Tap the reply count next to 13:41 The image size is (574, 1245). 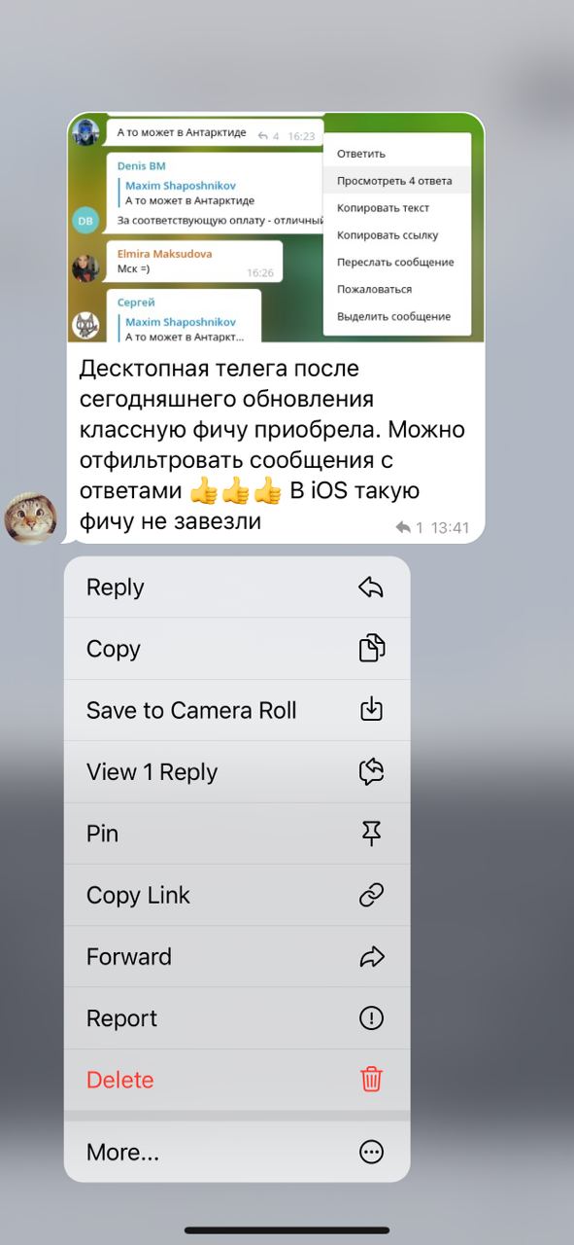(409, 527)
